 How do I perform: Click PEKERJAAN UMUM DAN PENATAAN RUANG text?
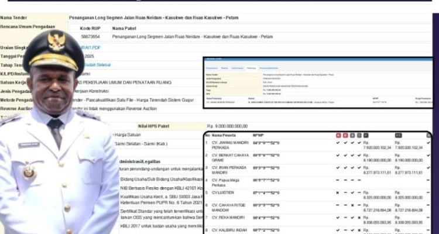(x=126, y=82)
